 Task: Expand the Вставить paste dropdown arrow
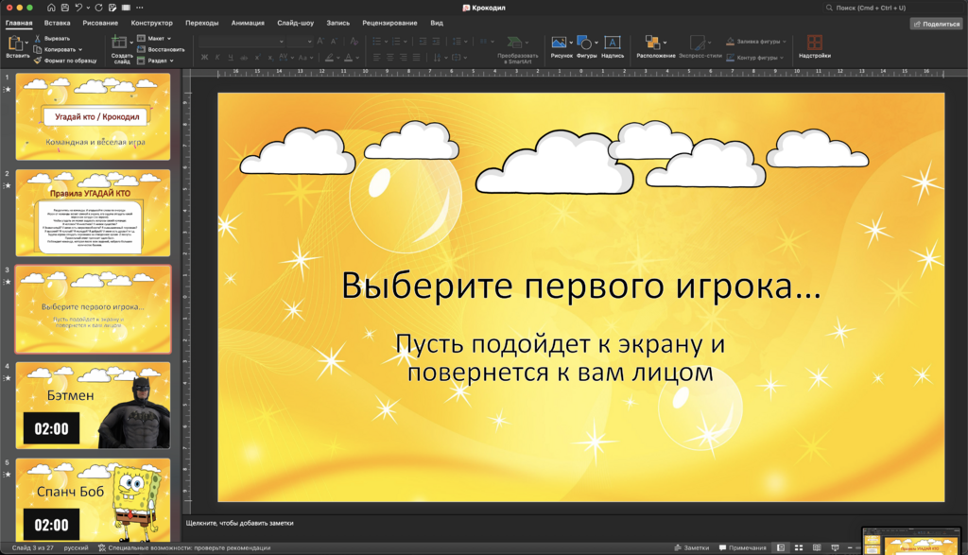pyautogui.click(x=26, y=43)
